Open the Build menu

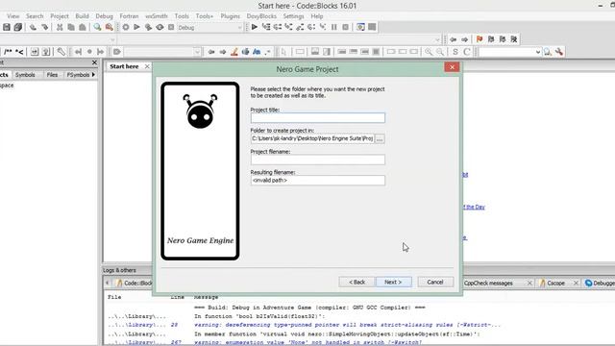82,16
